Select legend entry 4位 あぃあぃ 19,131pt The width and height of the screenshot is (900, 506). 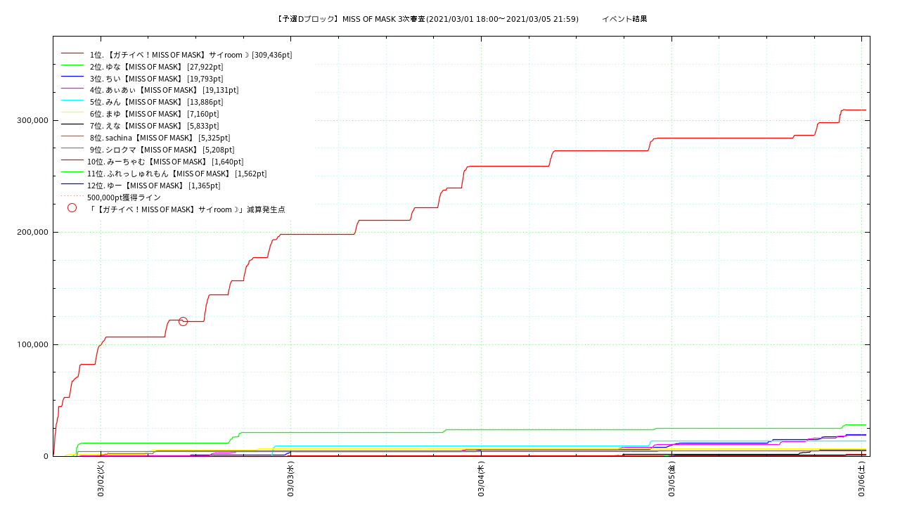tap(164, 91)
